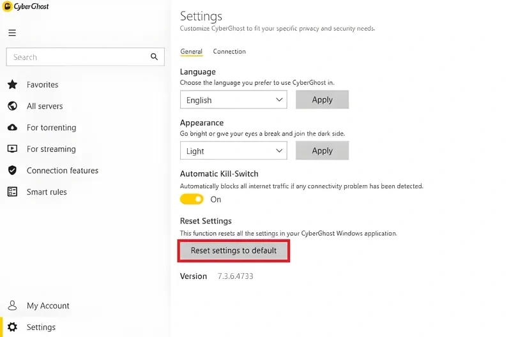511x337 pixels.
Task: Click the Settings gear icon
Action: click(x=12, y=327)
